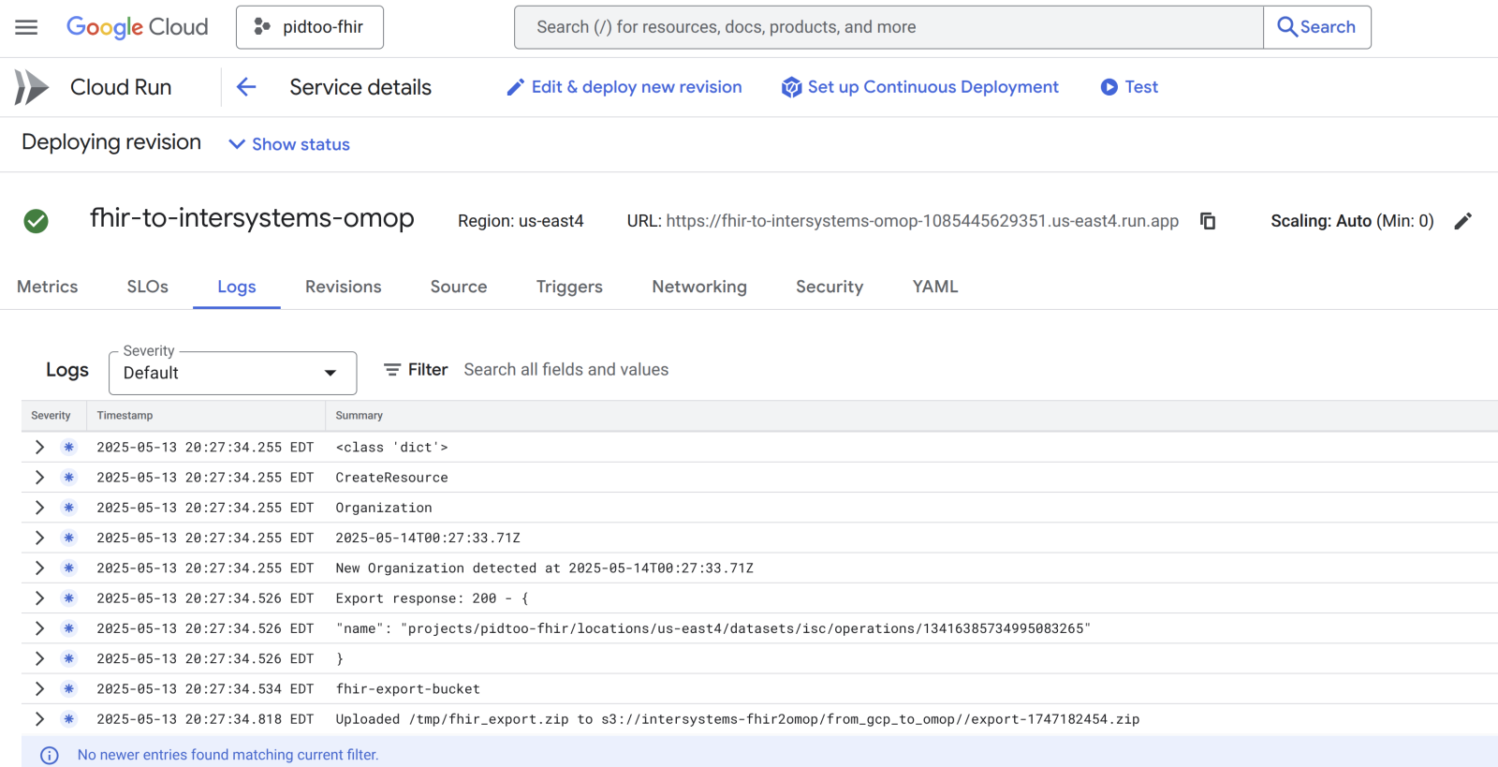
Task: Open the service URL link
Action: [921, 221]
